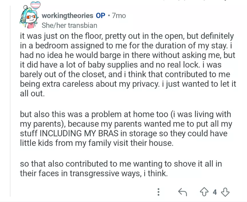Image resolution: width=247 pixels, height=202 pixels.
Task: Downvote the workingtheories comment
Action: click(225, 192)
